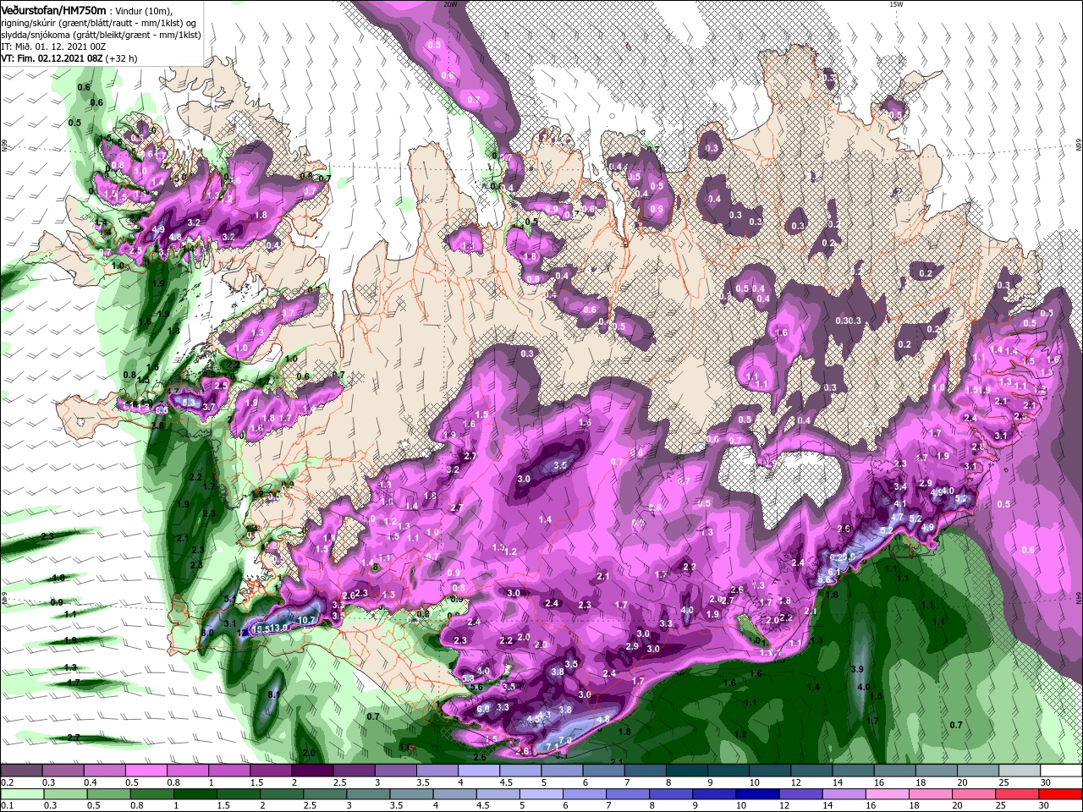Click the 0.1 label on the rain scale
Screen dimensions: 1083x812
pyautogui.click(x=7, y=805)
